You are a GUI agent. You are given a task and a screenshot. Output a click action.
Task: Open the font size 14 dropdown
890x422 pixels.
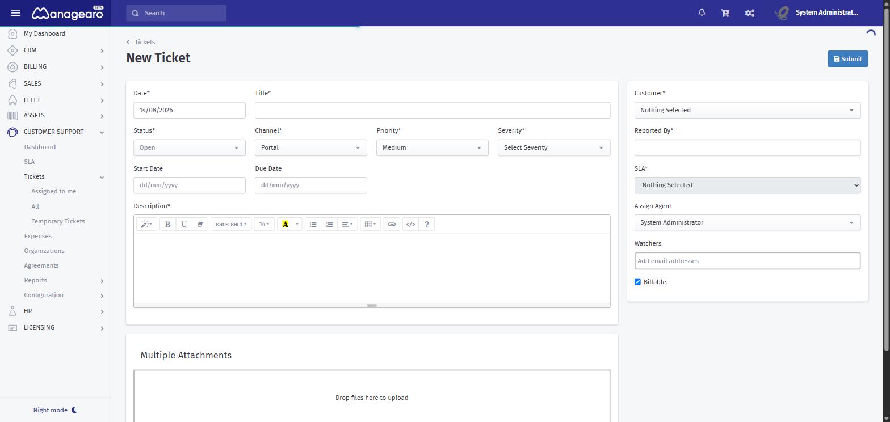pyautogui.click(x=264, y=225)
